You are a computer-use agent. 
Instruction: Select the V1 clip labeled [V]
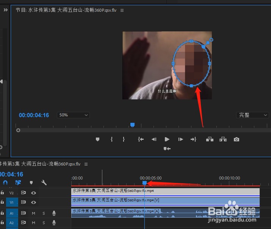165,202
